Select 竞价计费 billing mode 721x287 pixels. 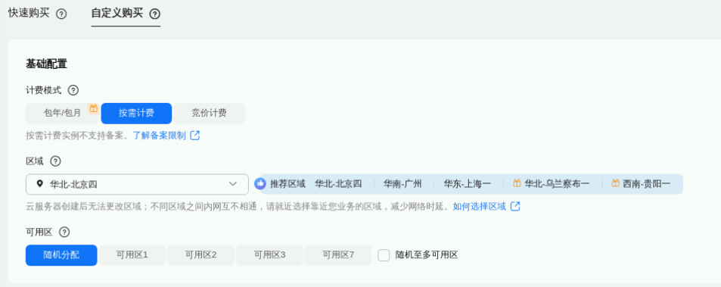click(210, 113)
